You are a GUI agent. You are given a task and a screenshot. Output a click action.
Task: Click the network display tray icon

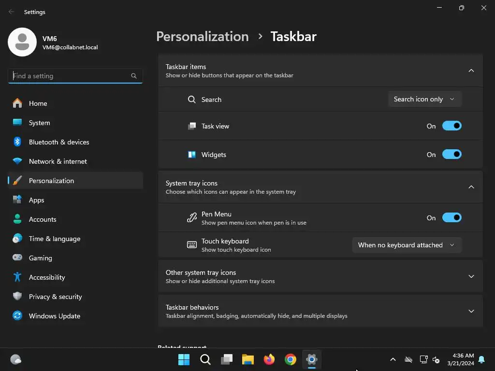coord(423,359)
